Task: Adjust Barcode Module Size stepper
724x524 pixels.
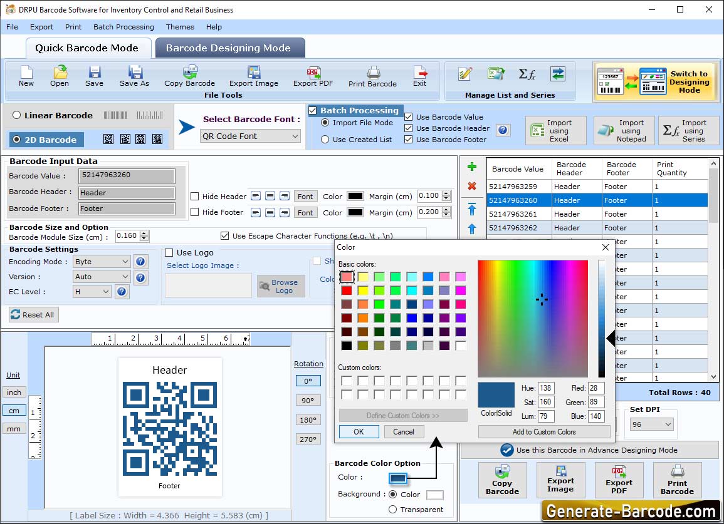Action: click(144, 236)
